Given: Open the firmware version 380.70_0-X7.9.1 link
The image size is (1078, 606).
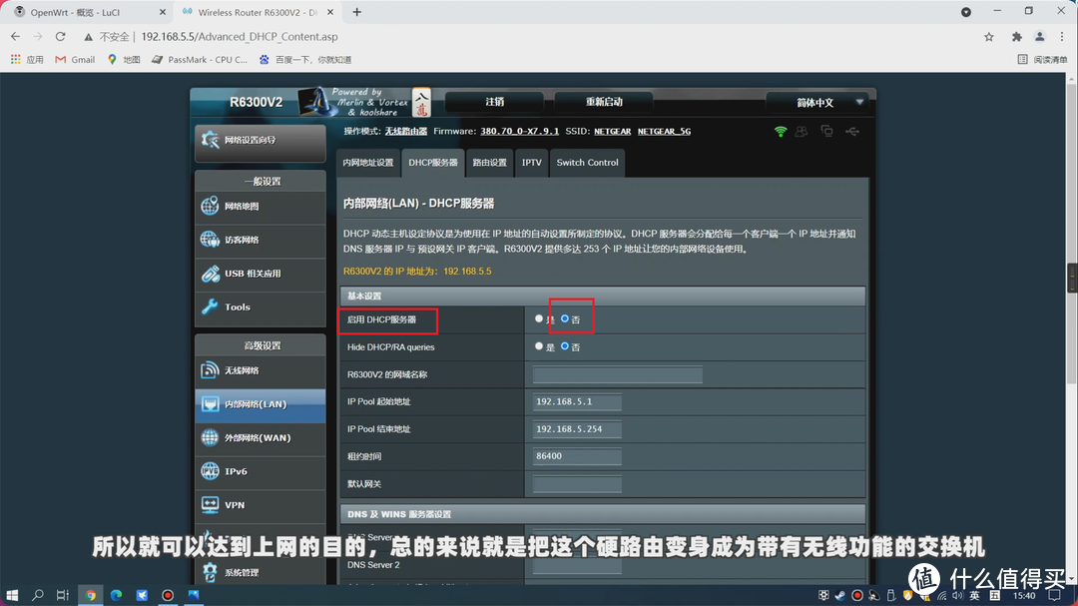Looking at the screenshot, I should point(519,132).
